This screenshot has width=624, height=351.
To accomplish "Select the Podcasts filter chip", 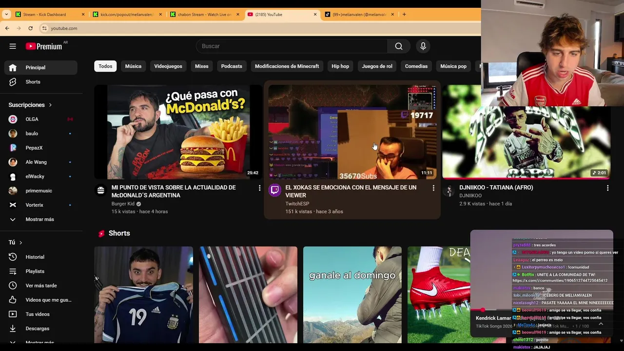I will pyautogui.click(x=232, y=66).
